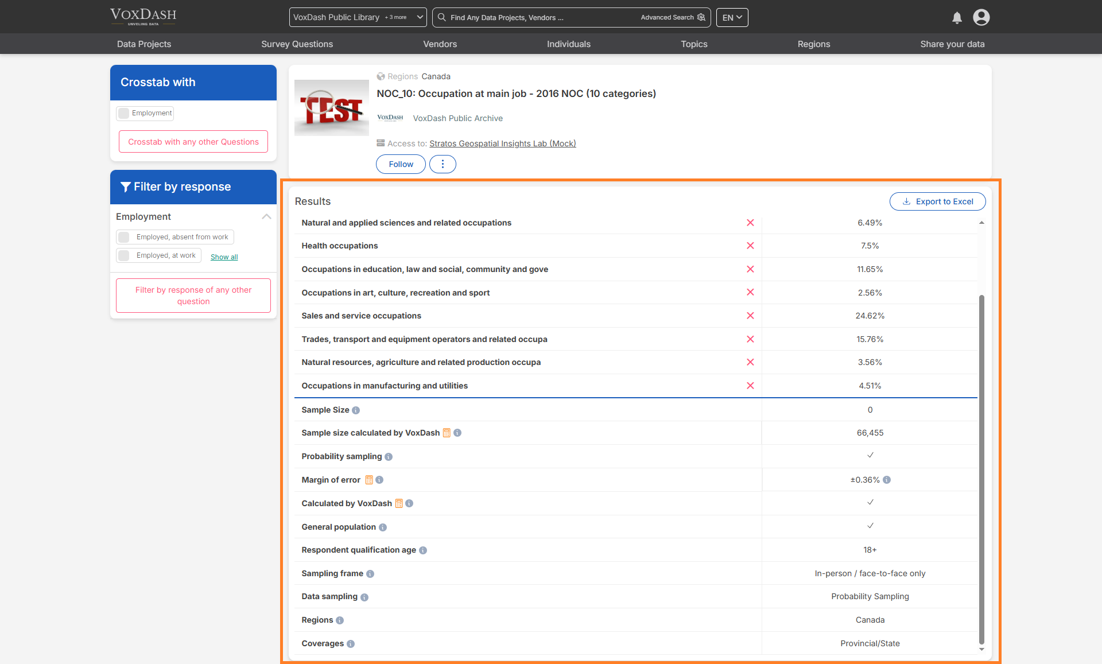This screenshot has width=1102, height=664.
Task: Collapse the Employment filter section
Action: (266, 216)
